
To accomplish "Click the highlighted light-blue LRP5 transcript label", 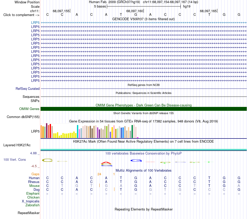I will [x=35, y=23].
